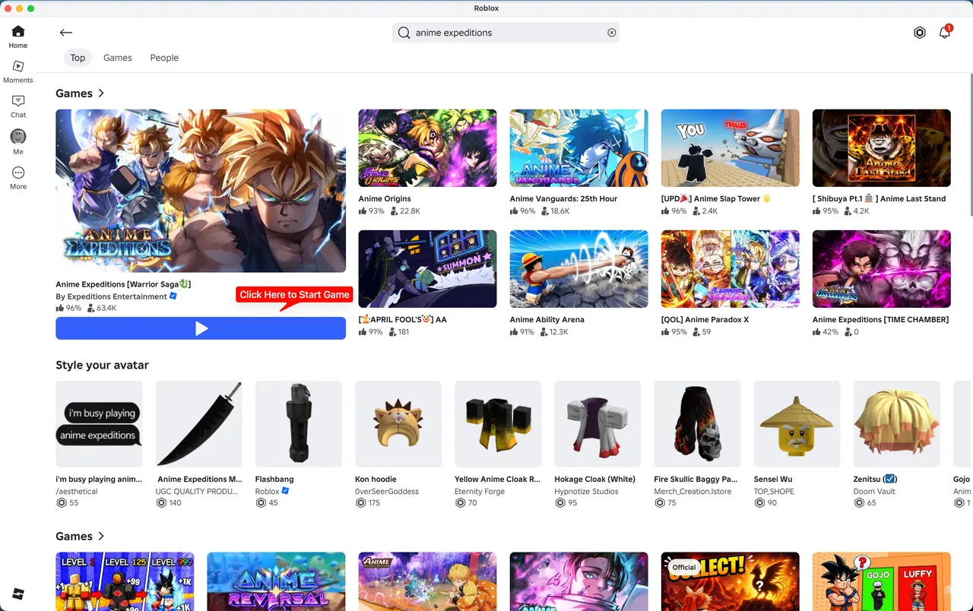Click the search magnifier icon
The height and width of the screenshot is (611, 973).
404,33
